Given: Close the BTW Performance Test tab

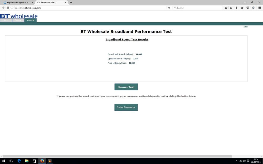Looking at the screenshot, I should (x=65, y=3).
